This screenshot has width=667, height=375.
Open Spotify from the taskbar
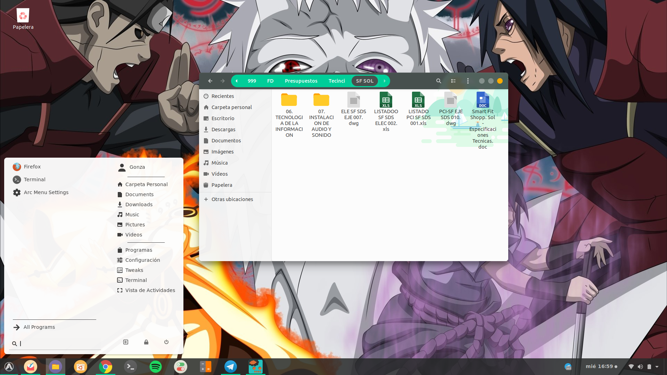pyautogui.click(x=155, y=367)
